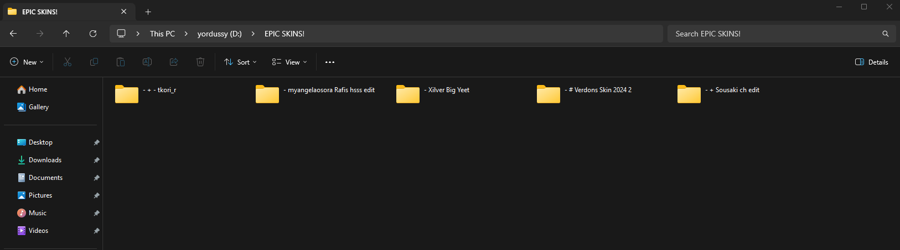Click the Search EPIC SKINS! field
Screen dimensions: 900x250
coord(775,34)
